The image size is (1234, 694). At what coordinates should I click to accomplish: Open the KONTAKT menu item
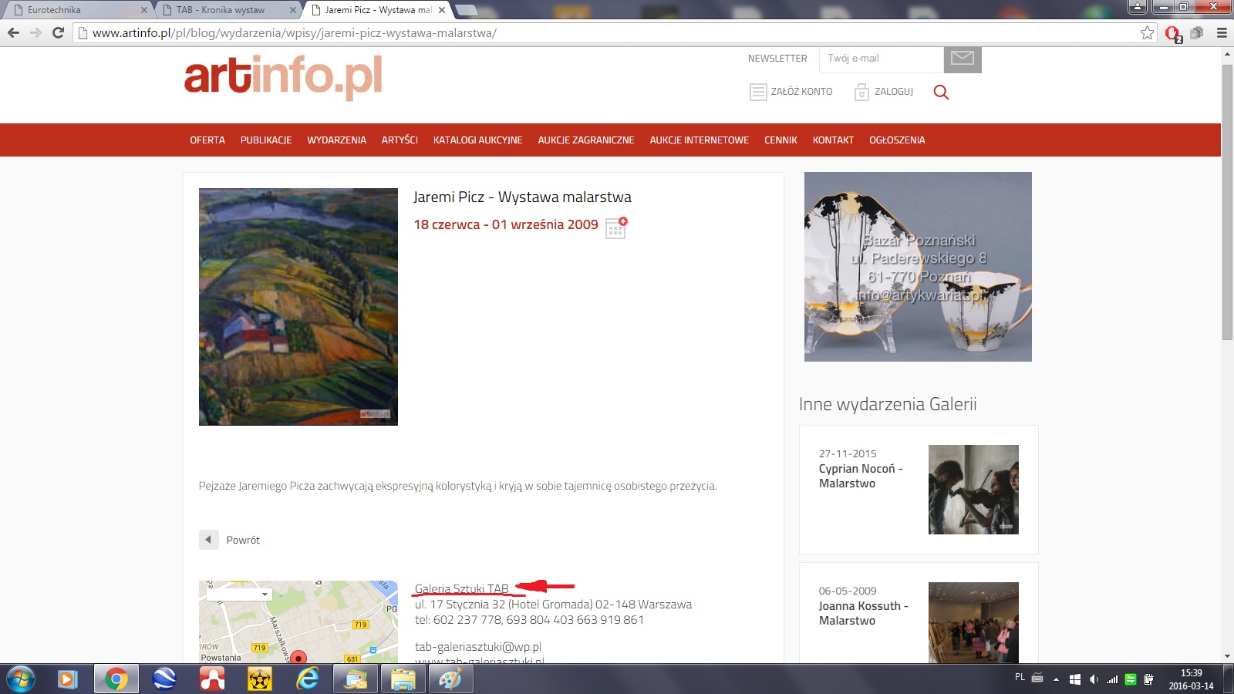click(x=833, y=140)
